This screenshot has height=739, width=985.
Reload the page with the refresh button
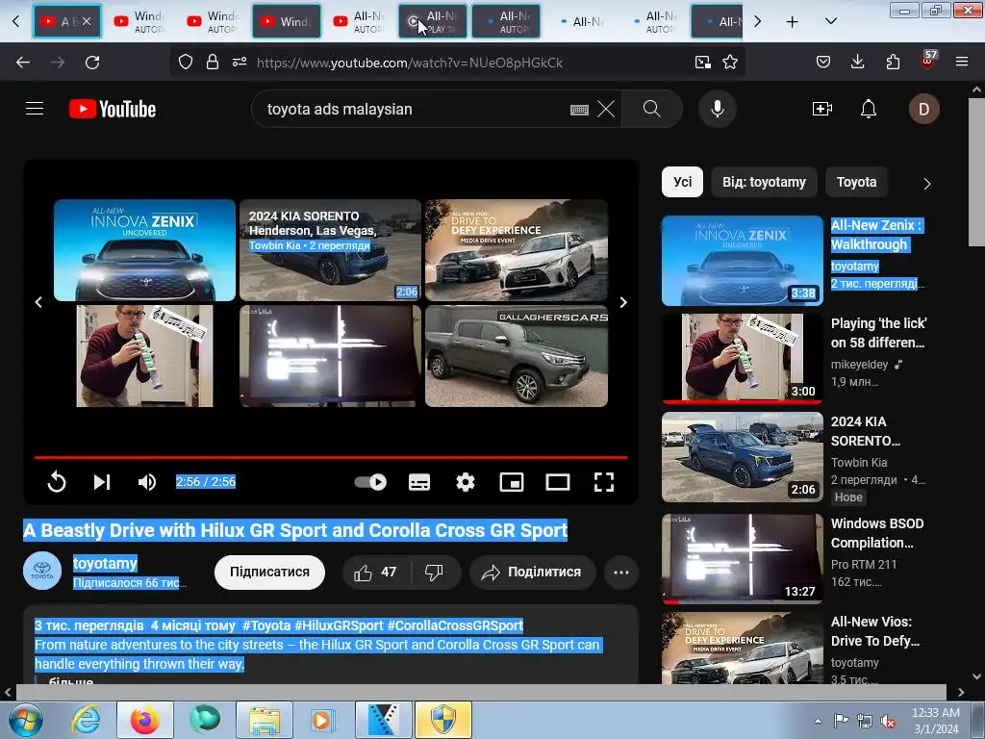pos(92,63)
